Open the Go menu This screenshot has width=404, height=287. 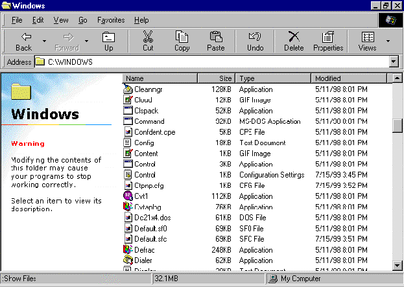(83, 20)
